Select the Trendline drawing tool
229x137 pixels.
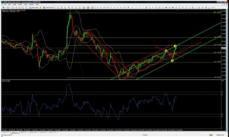point(143,7)
